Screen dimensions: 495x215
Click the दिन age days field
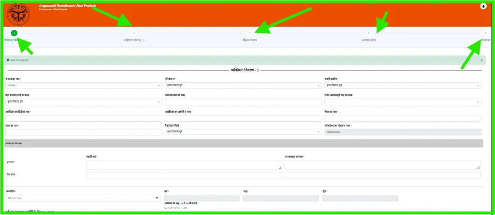(x=360, y=198)
